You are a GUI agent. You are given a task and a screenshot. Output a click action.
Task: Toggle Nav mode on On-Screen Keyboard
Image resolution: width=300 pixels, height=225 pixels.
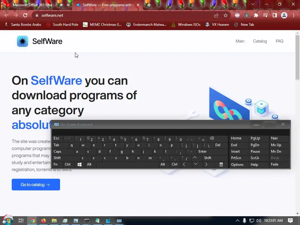(x=279, y=138)
